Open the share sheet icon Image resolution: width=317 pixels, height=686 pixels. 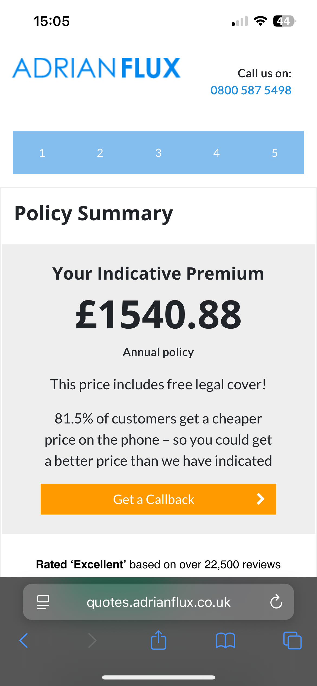tap(158, 640)
